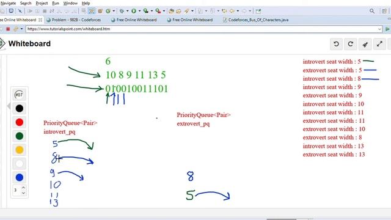The width and height of the screenshot is (391, 220).
Task: Click the New Java Class icon
Action: pos(108,11)
